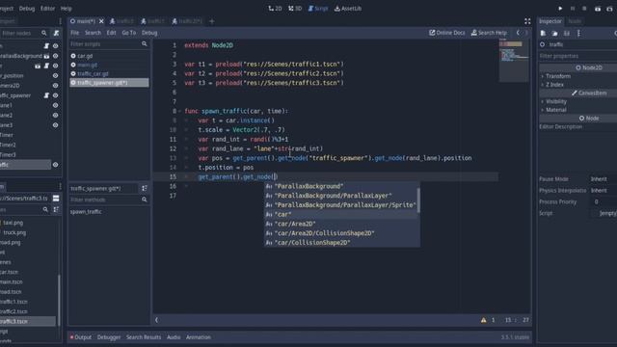Toggle visibility of lane2 node
The width and height of the screenshot is (617, 347).
56,116
